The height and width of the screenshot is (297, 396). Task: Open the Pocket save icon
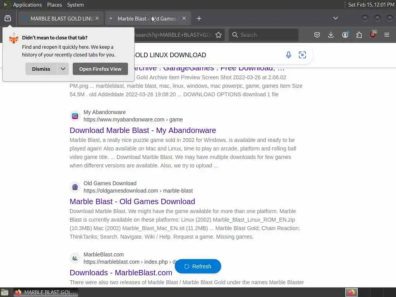(317, 35)
